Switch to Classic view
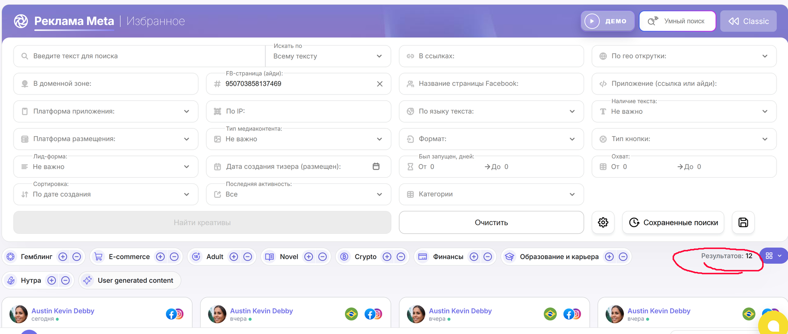Image resolution: width=788 pixels, height=334 pixels. coord(749,21)
